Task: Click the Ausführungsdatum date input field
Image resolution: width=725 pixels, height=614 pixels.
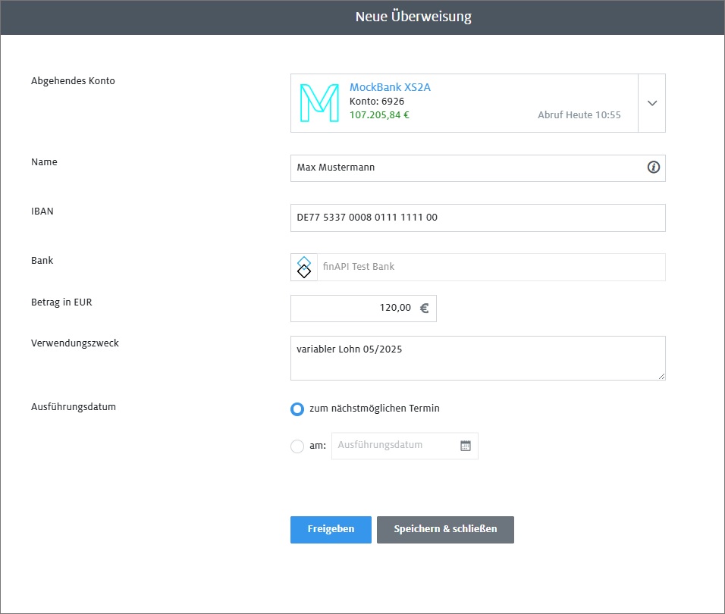Action: (394, 446)
